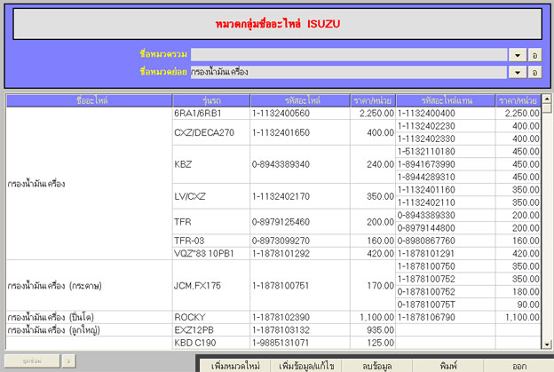Click part code 1-1132402170
554x372 pixels.
point(300,196)
